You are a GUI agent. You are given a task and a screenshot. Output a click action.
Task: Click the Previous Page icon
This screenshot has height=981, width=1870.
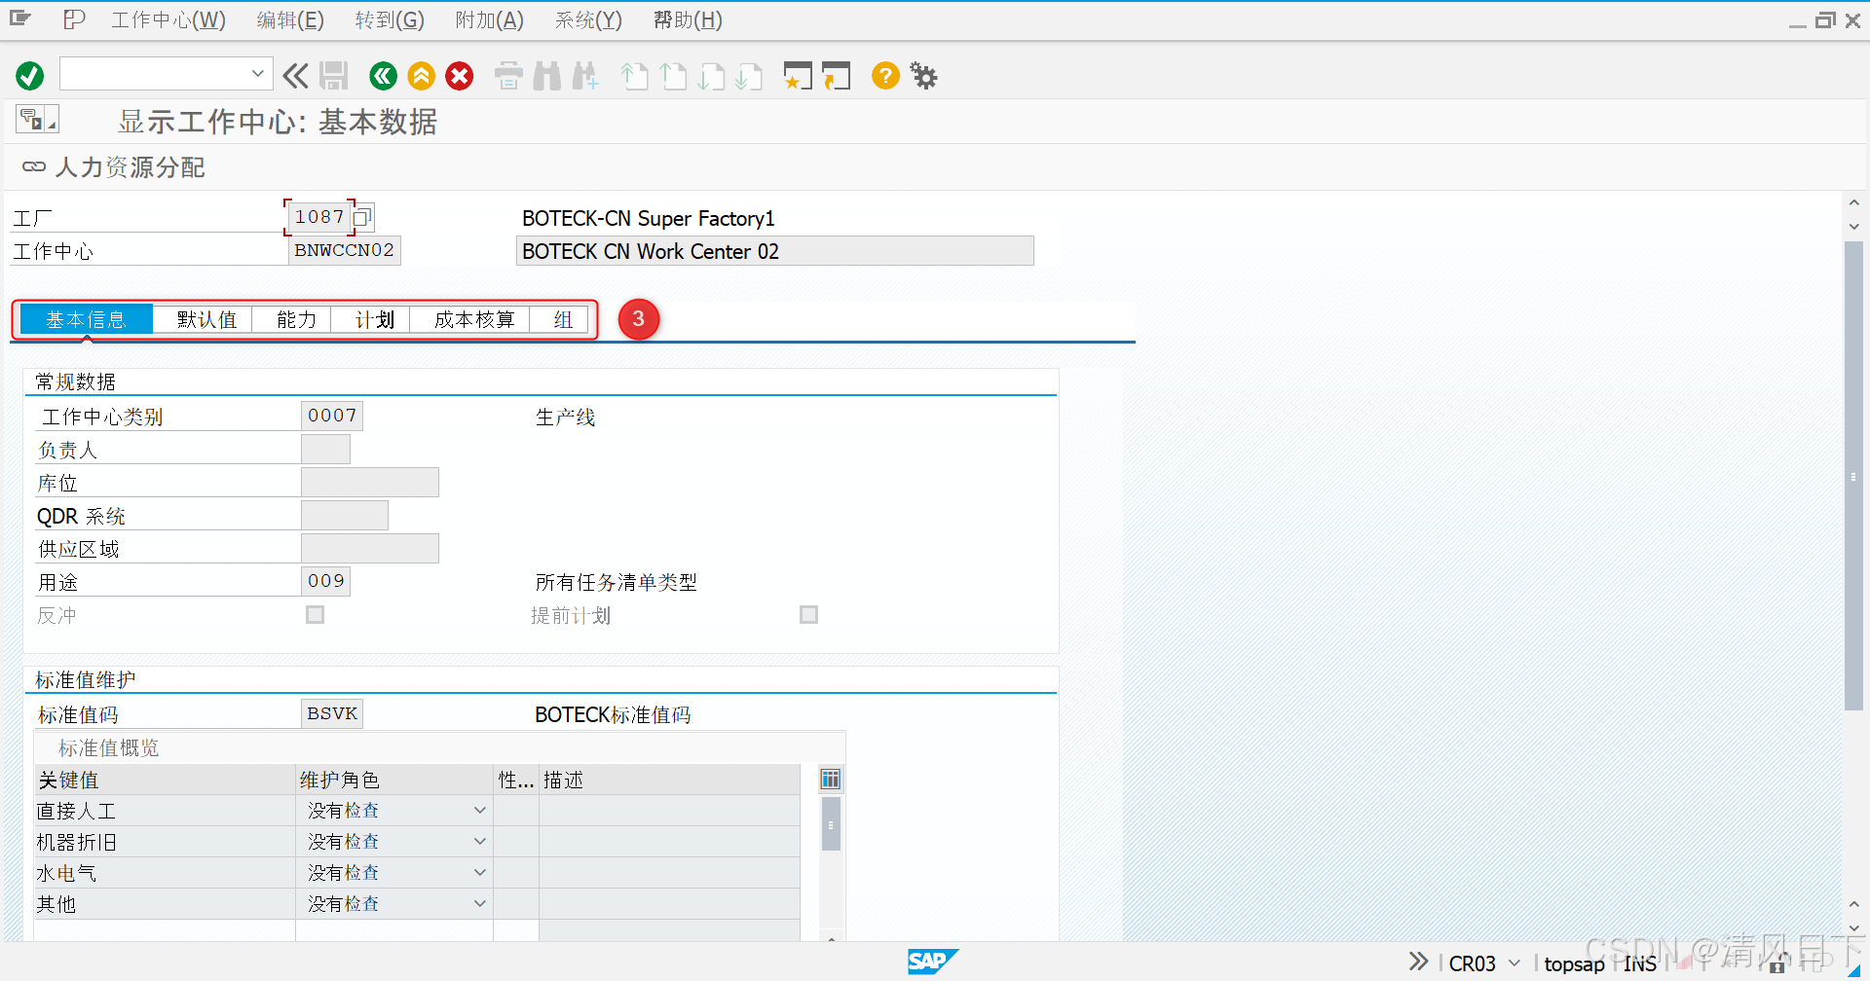673,76
